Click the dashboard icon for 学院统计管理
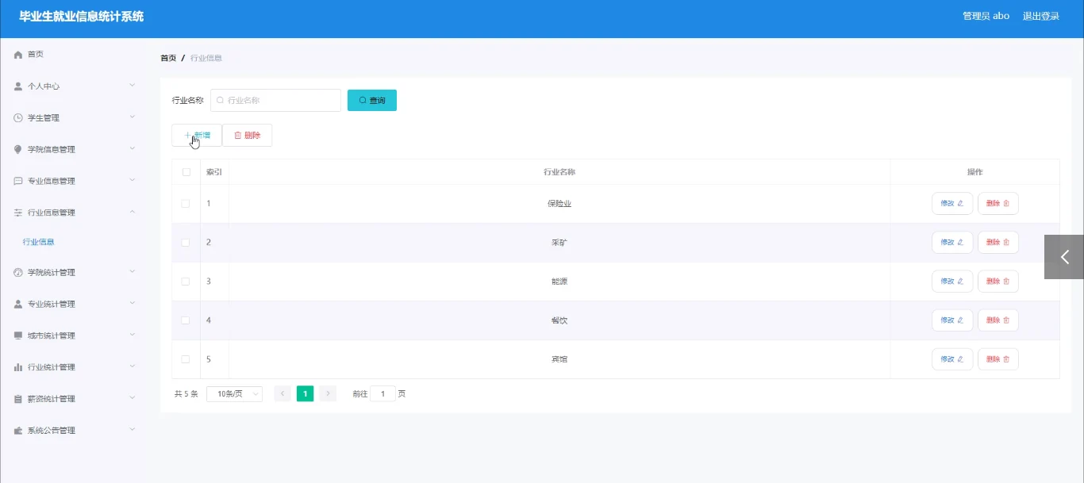Screen dimensions: 1084x483 pos(18,273)
